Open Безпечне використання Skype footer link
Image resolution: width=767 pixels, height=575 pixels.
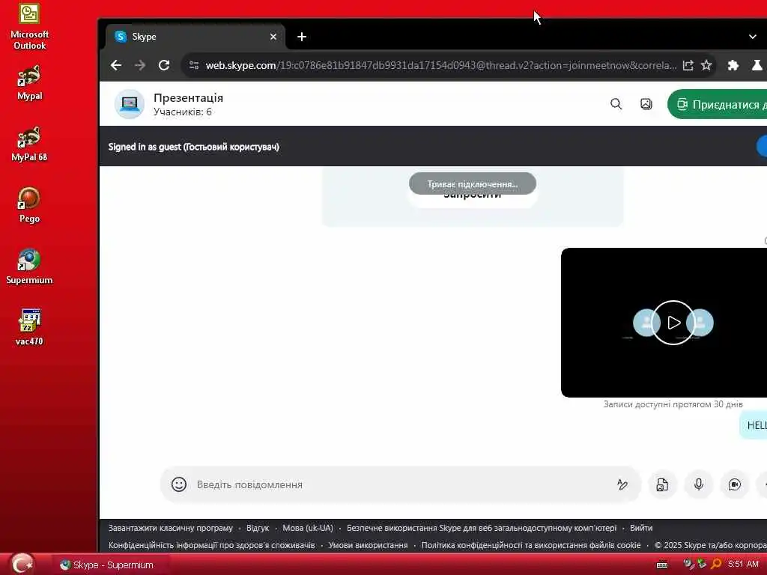point(482,528)
